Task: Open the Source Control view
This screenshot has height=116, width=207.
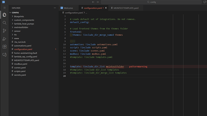Action: (x=4, y=30)
